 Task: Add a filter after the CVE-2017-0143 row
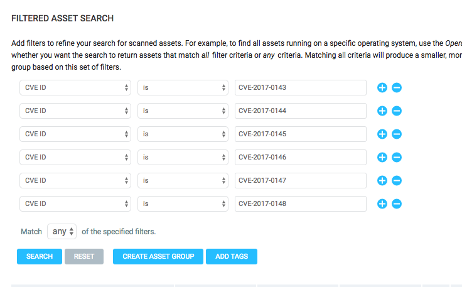382,88
